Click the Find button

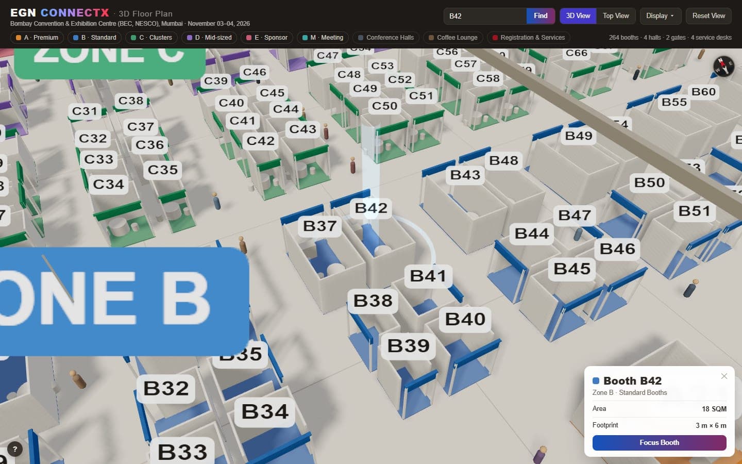click(x=541, y=16)
